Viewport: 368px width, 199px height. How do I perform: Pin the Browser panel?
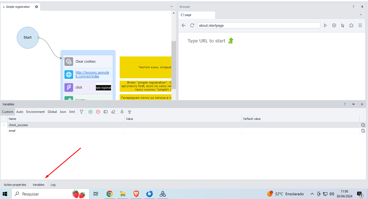[x=362, y=7]
